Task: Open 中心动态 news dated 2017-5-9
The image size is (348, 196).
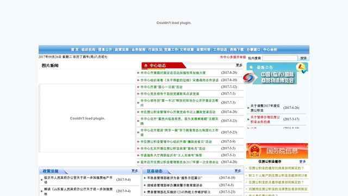Action: tap(176, 142)
